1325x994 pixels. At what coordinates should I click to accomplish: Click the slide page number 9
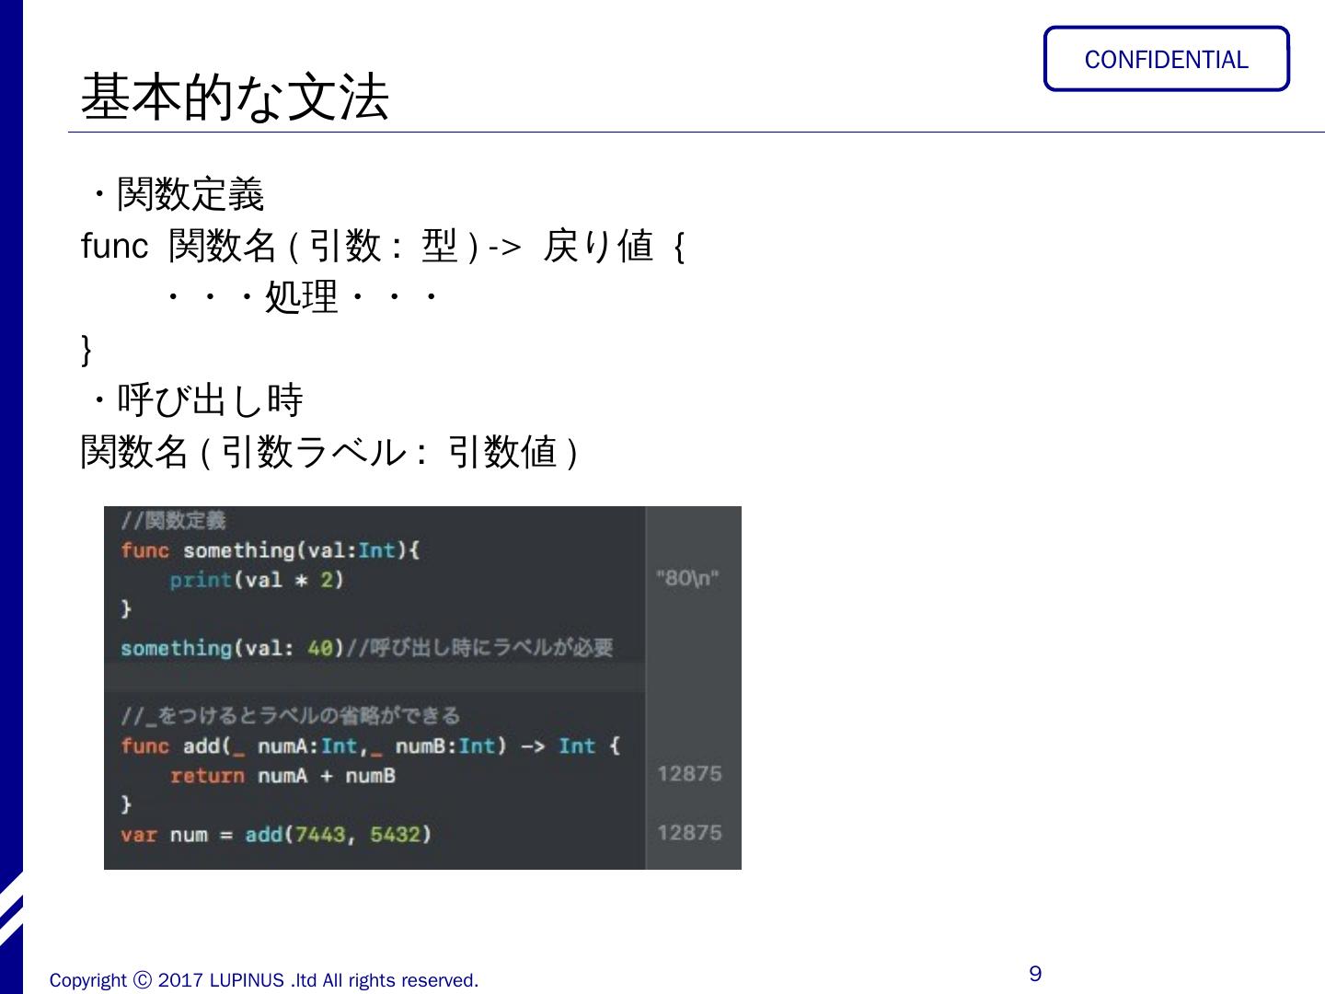tap(1035, 975)
